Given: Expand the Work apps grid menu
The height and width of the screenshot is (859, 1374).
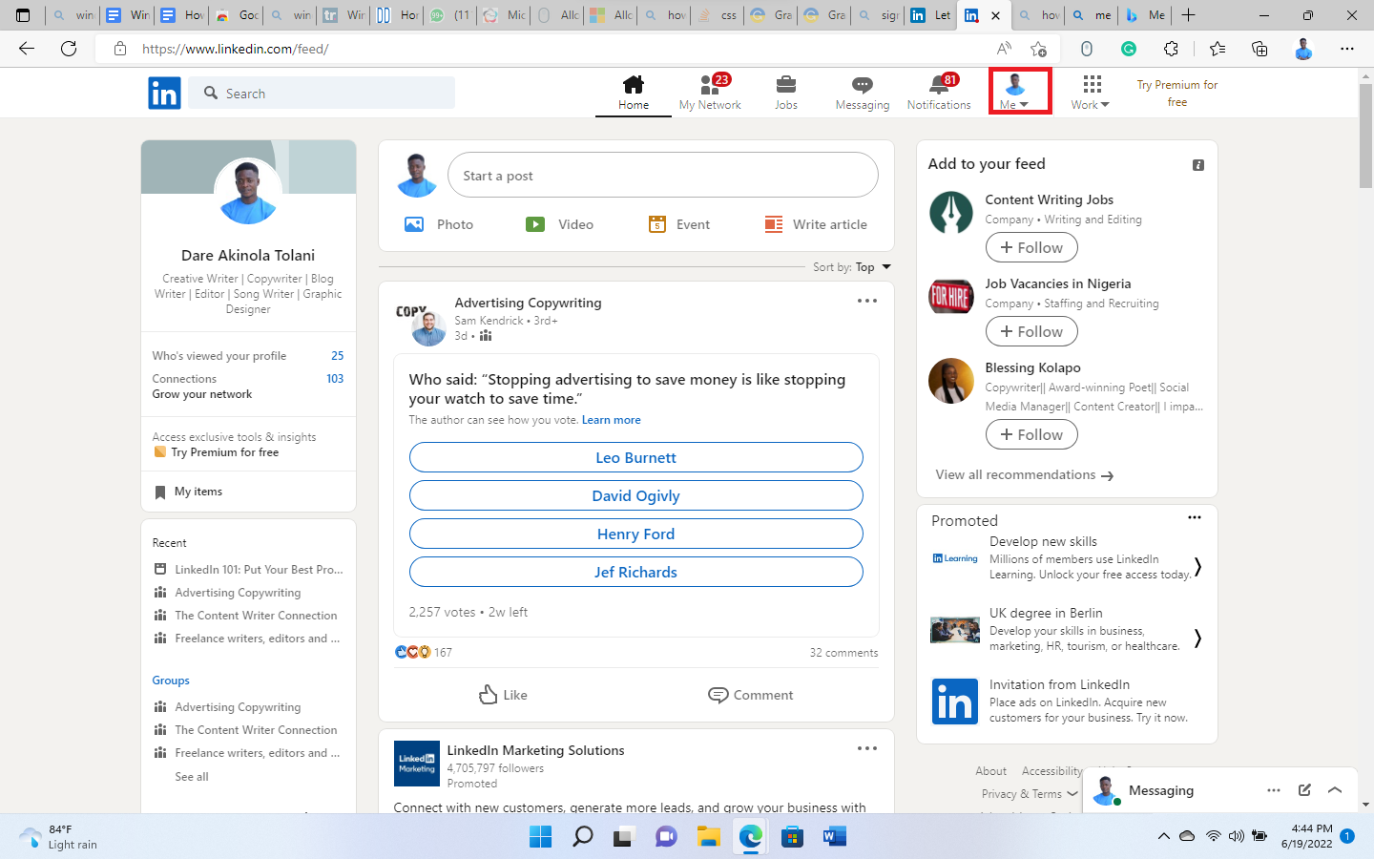Looking at the screenshot, I should tap(1091, 93).
